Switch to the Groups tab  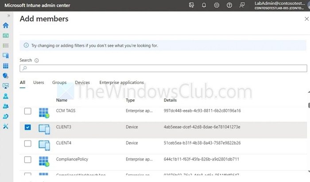pos(59,83)
